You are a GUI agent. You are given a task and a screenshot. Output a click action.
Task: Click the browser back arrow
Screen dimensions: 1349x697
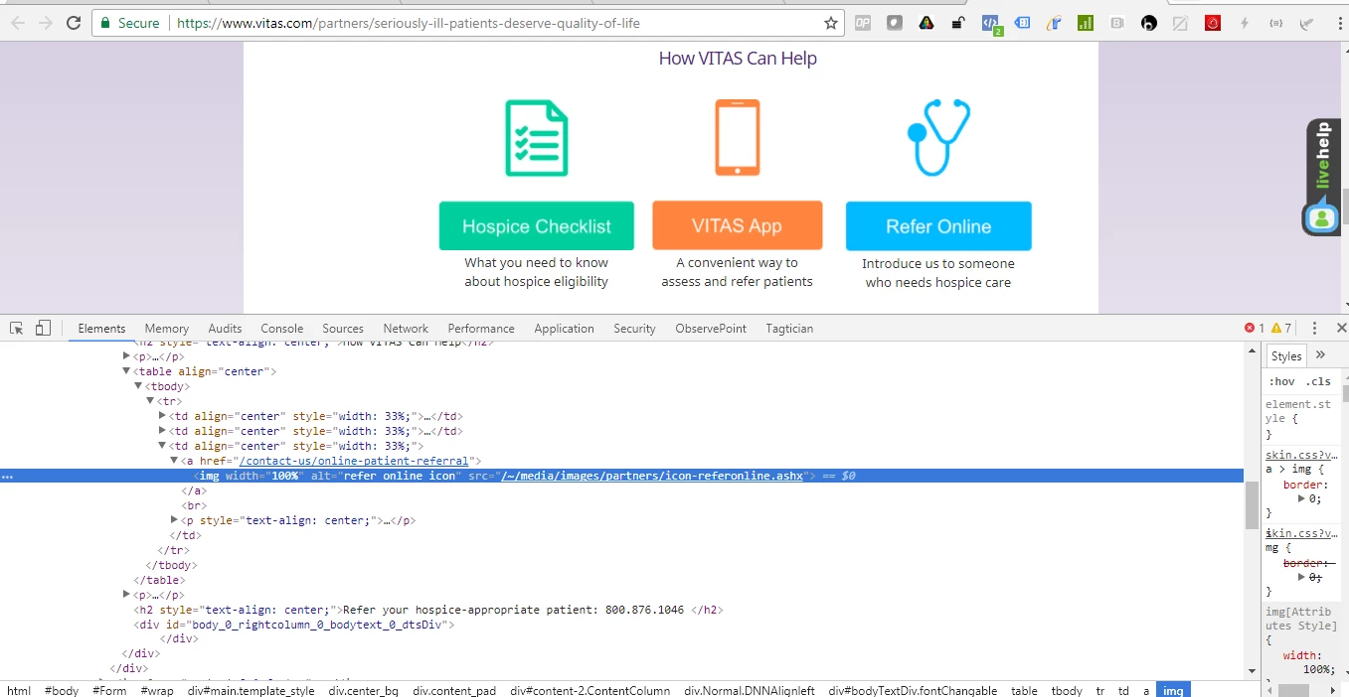[x=18, y=23]
